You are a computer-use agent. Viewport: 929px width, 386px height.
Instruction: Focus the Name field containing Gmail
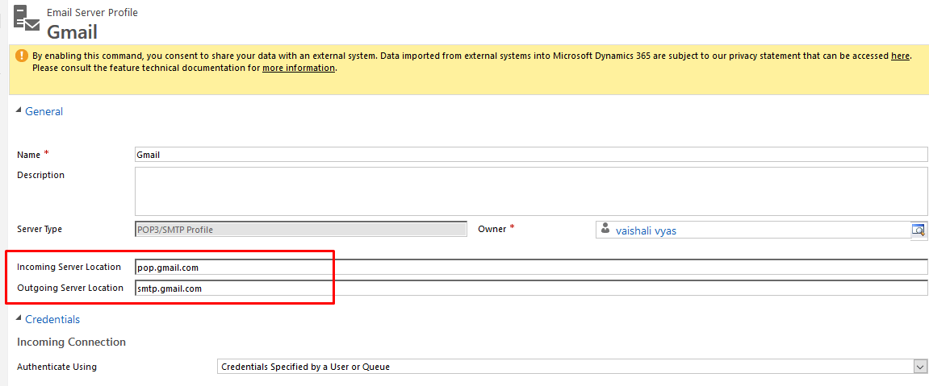[531, 155]
